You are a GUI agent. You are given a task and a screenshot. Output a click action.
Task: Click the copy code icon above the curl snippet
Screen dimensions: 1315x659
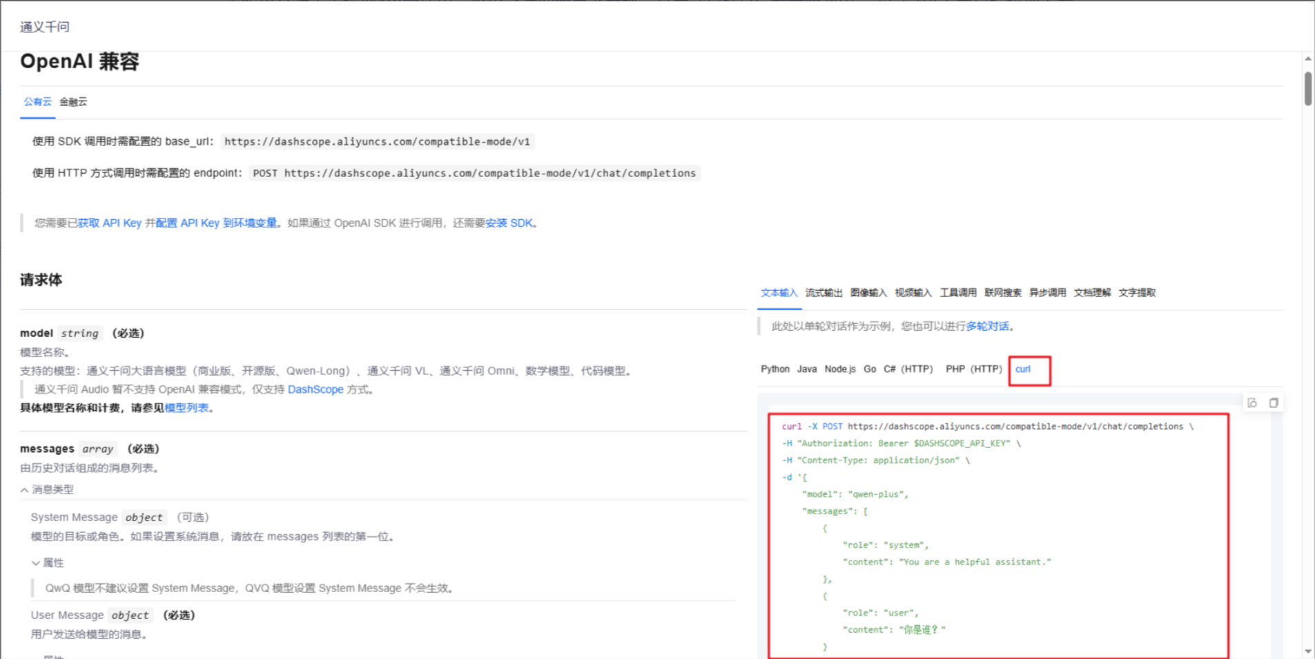point(1274,403)
